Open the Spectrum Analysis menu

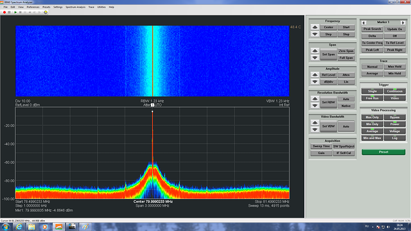point(76,7)
